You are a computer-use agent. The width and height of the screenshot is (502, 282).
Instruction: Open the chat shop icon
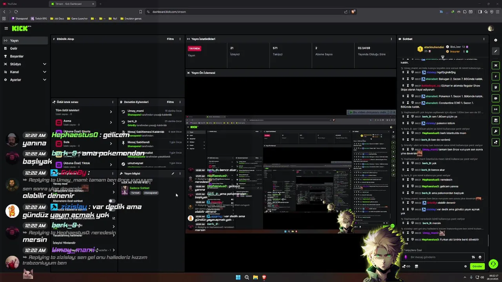coord(417,266)
